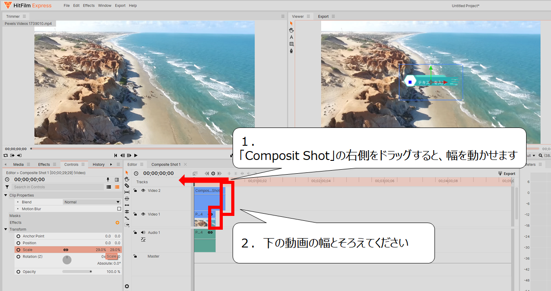
Task: Open the Trimmer panel menu icon
Action: click(x=24, y=16)
